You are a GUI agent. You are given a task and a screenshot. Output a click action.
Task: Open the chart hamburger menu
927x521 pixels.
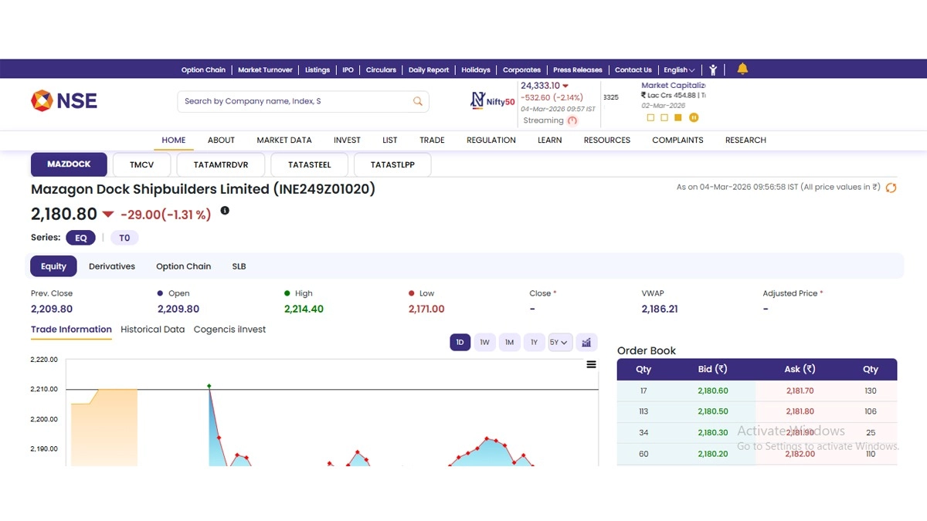tap(591, 364)
